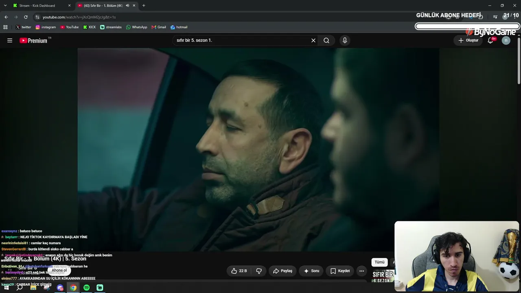Image resolution: width=521 pixels, height=293 pixels.
Task: Click the page vertical scrollbar
Action: (519, 61)
